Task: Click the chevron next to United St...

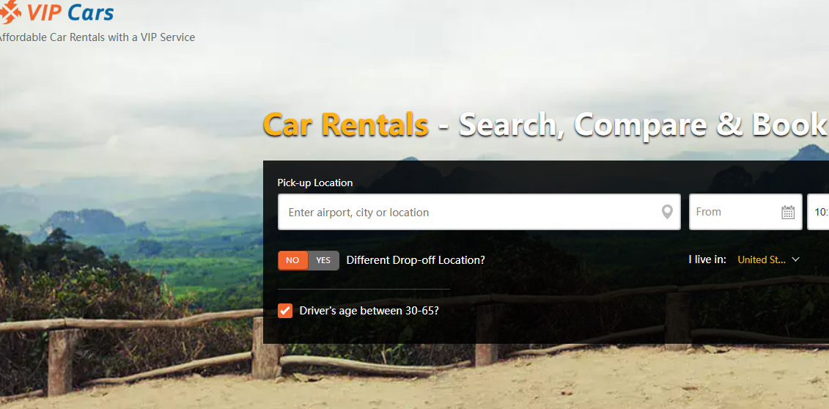Action: click(796, 259)
